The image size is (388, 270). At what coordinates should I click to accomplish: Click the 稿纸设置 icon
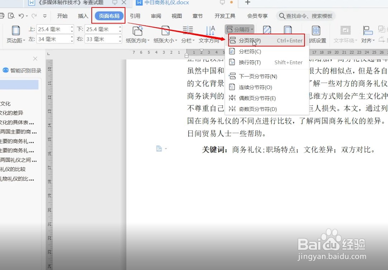click(316, 30)
